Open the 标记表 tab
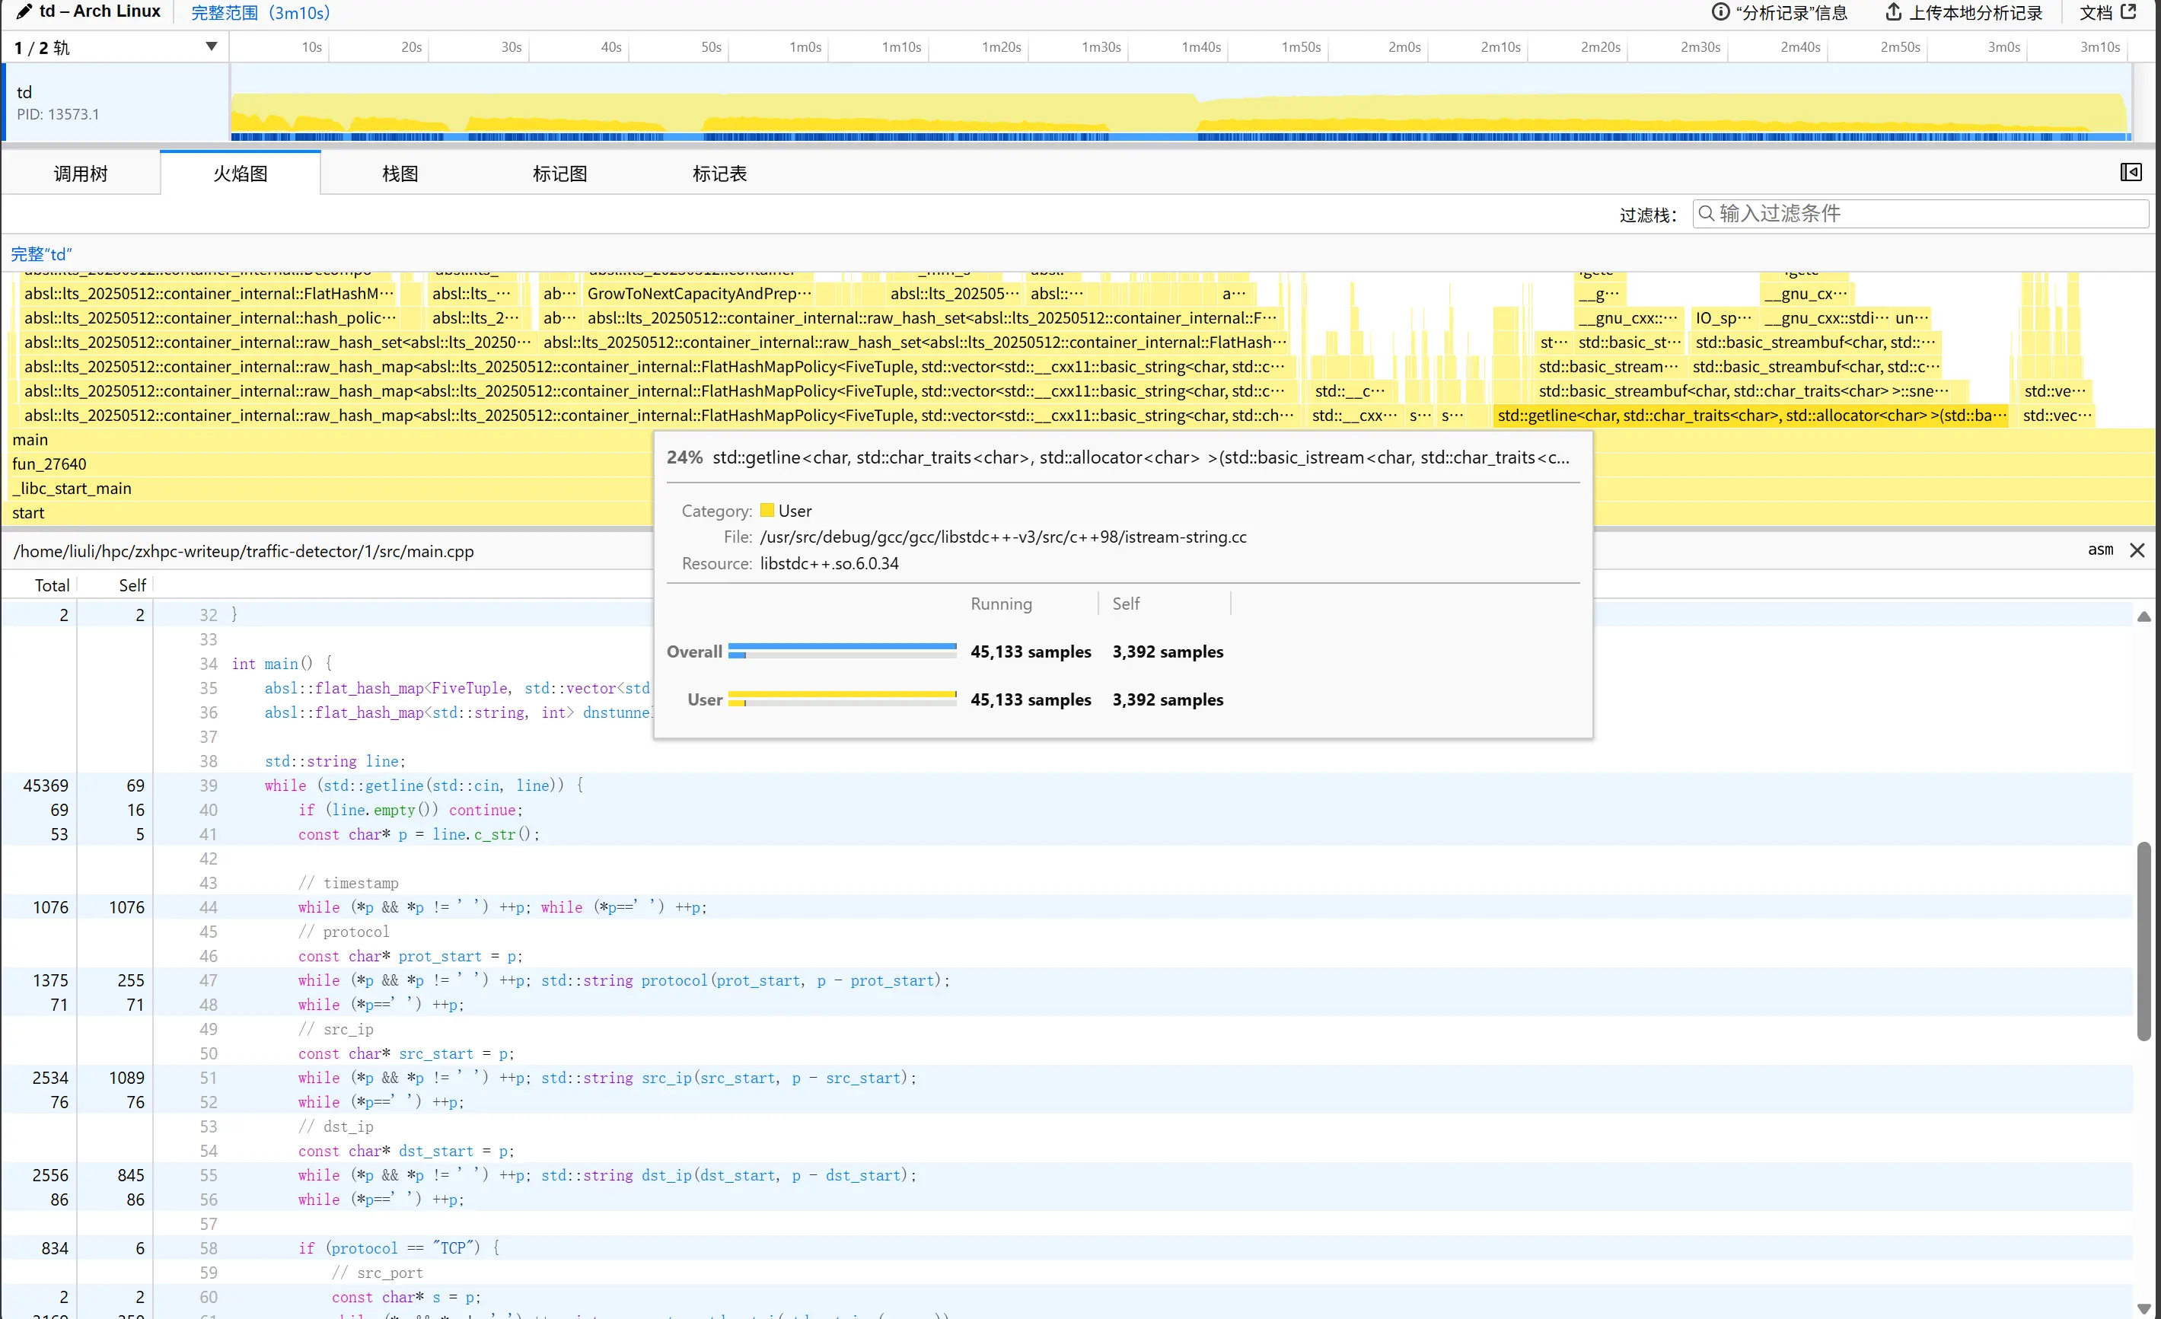 [x=719, y=174]
